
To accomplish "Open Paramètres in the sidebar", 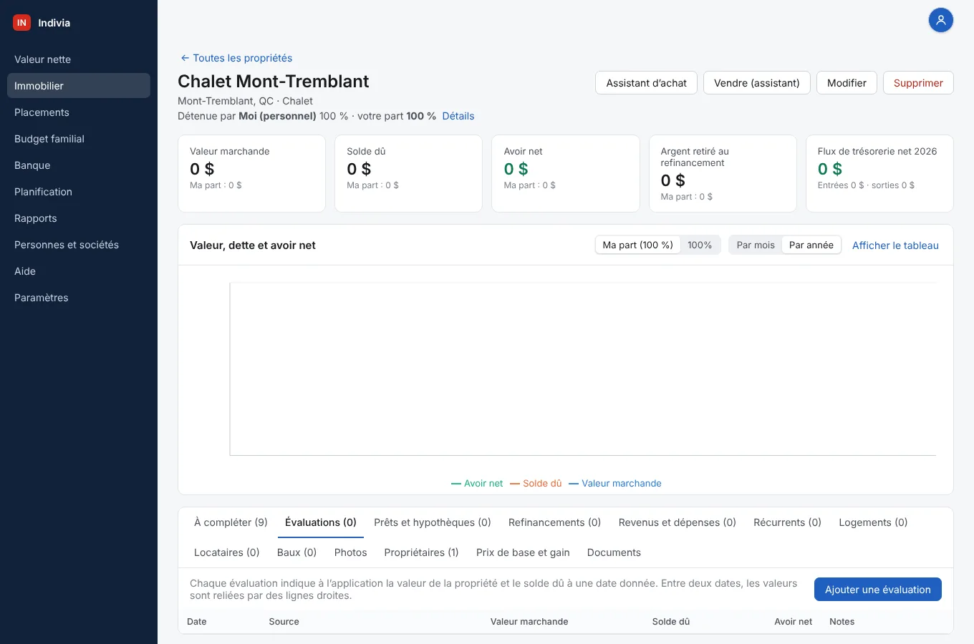I will coord(79,298).
